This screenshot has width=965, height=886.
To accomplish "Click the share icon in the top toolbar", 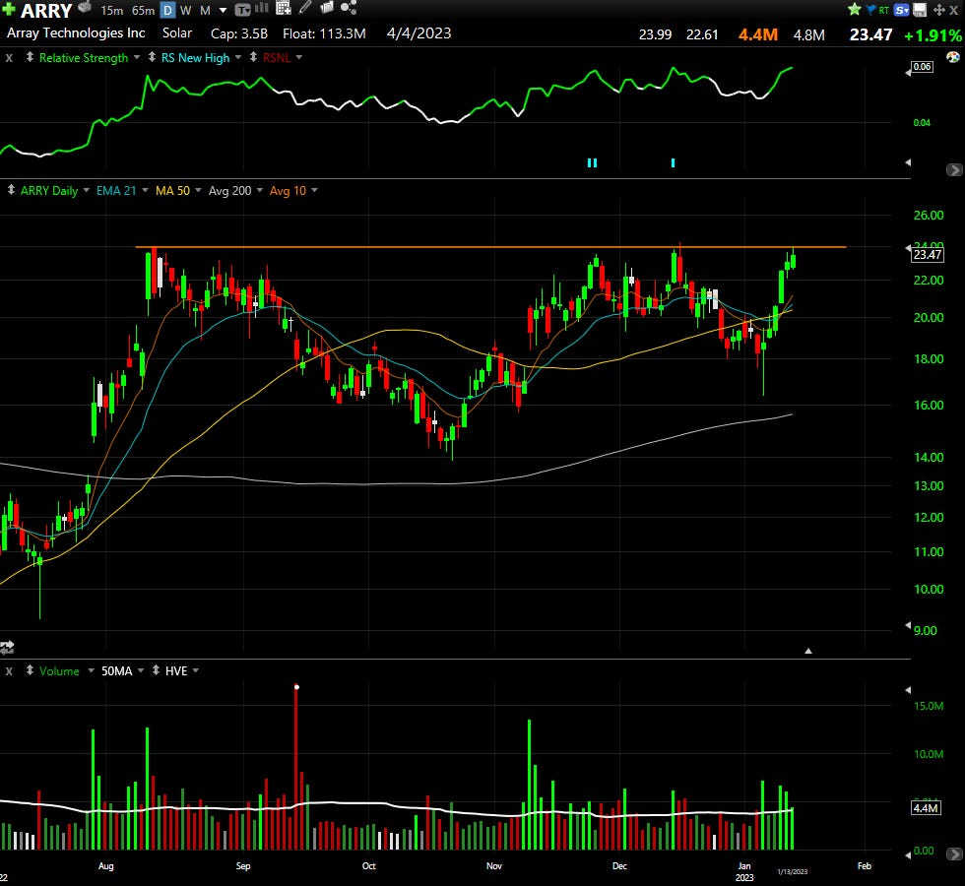I will point(349,8).
